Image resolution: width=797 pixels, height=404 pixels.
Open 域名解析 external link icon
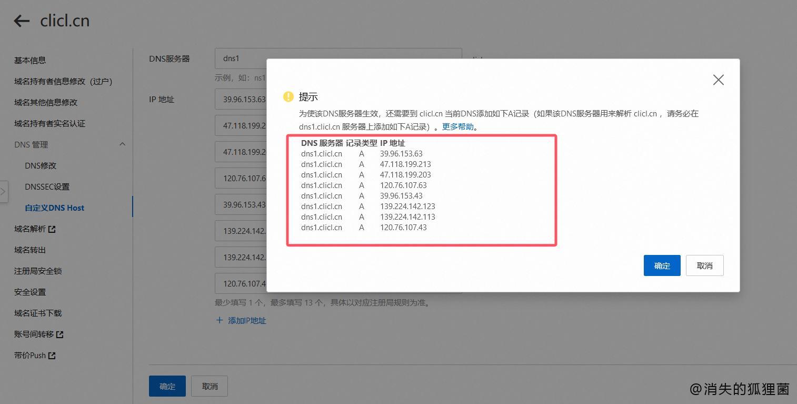point(52,229)
